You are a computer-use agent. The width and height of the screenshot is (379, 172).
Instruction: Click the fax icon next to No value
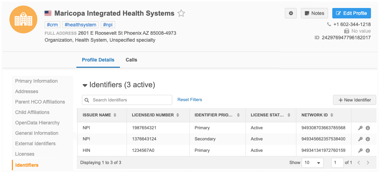click(347, 31)
